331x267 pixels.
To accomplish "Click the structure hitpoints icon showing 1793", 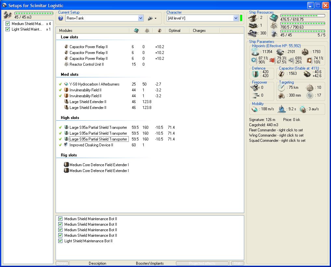I will (305, 52).
